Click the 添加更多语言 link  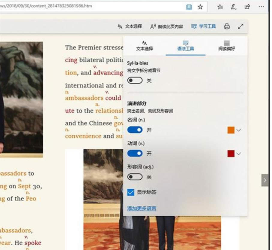(x=142, y=208)
